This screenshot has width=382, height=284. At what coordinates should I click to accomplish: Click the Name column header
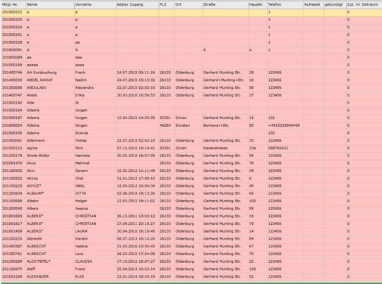coord(50,5)
